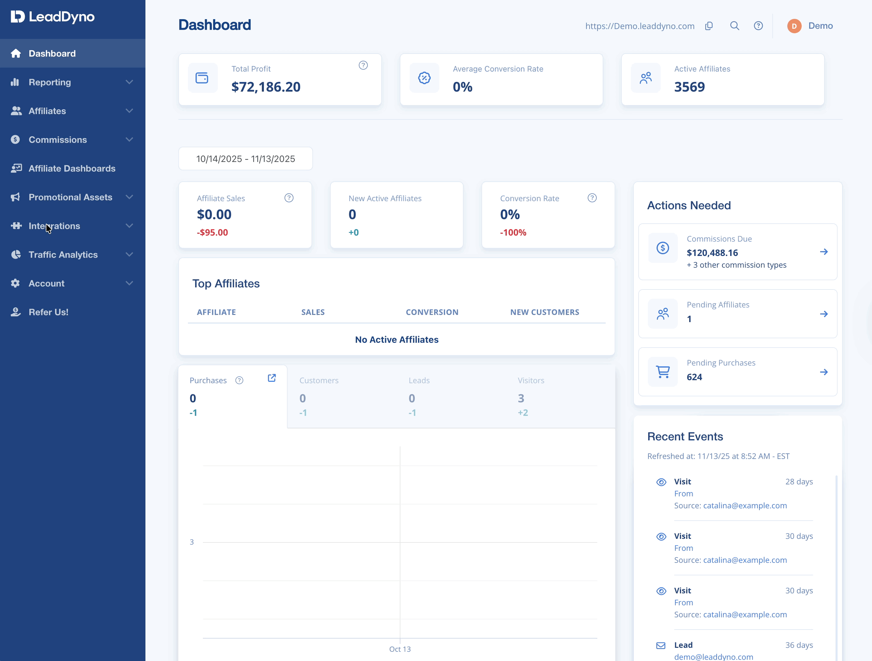Open Pending Purchases arrow
The width and height of the screenshot is (872, 661).
pyautogui.click(x=824, y=372)
